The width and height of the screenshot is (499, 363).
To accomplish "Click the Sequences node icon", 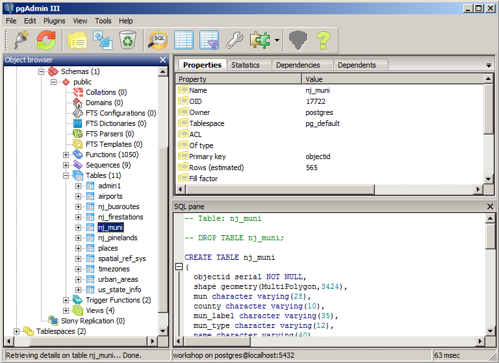I will coord(78,165).
